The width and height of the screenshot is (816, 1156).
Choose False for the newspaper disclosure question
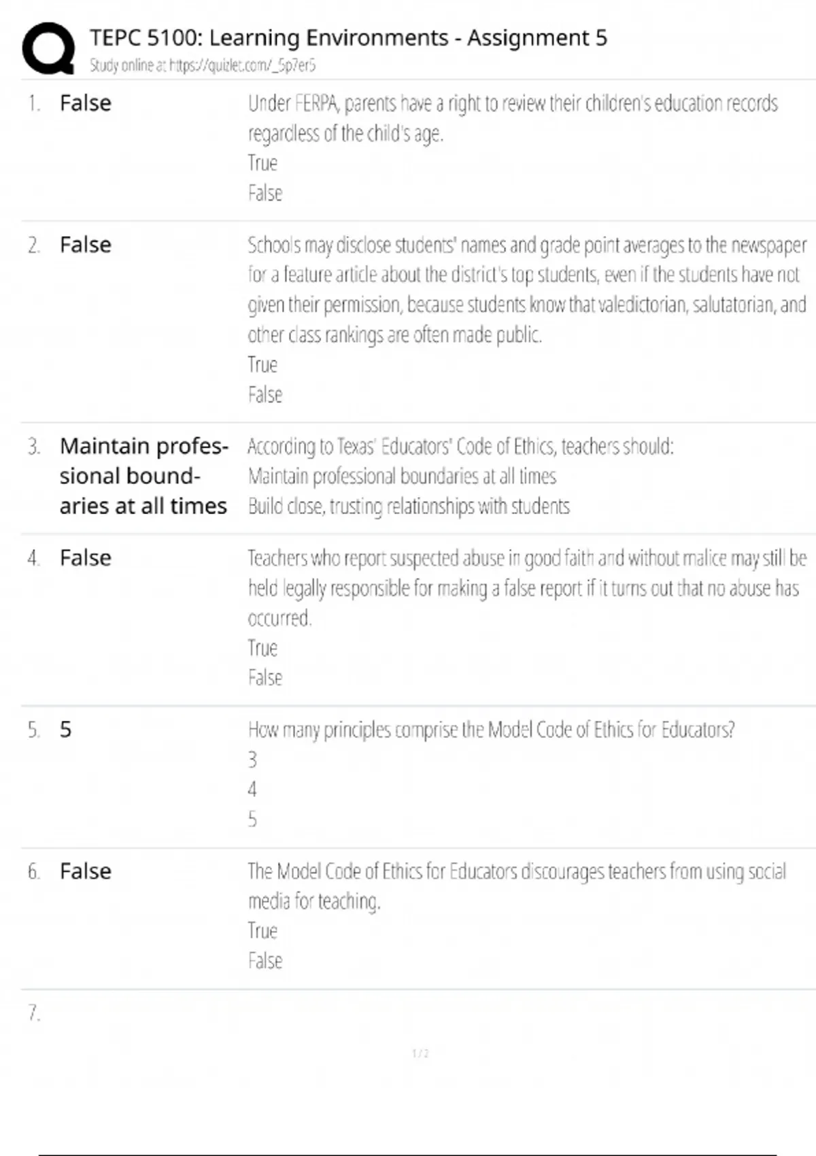(x=265, y=394)
